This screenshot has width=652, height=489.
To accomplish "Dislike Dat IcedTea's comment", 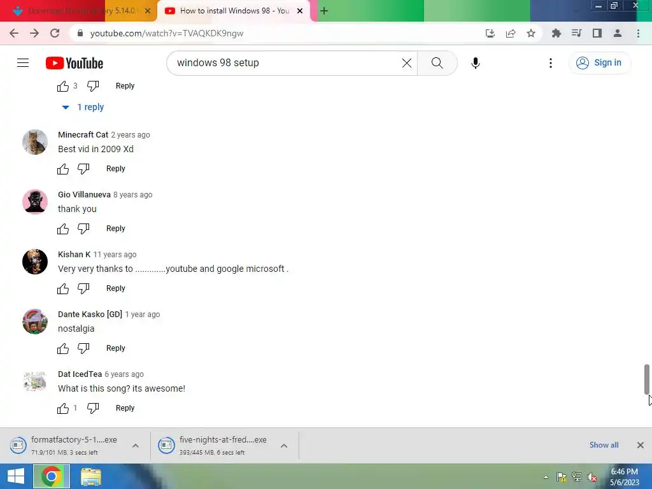I will click(93, 408).
